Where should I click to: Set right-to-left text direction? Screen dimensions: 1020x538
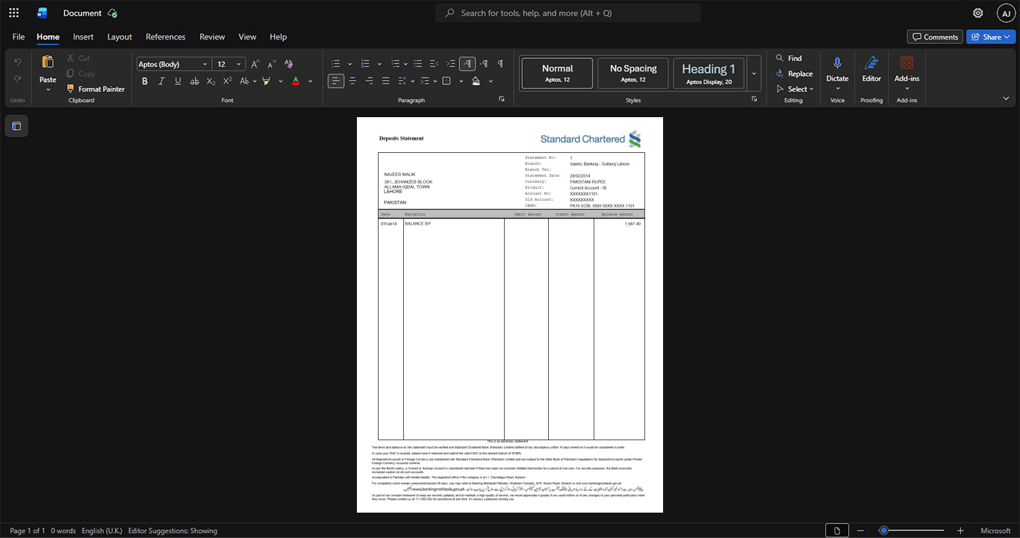[x=484, y=64]
